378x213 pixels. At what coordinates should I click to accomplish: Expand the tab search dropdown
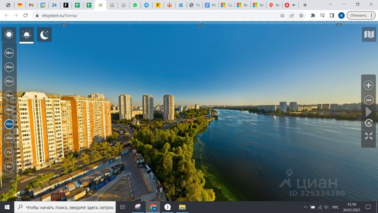point(330,4)
